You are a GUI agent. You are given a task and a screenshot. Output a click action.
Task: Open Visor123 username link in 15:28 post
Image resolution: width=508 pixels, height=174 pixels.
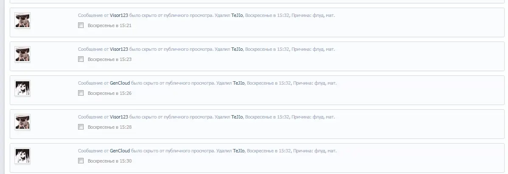pyautogui.click(x=119, y=117)
